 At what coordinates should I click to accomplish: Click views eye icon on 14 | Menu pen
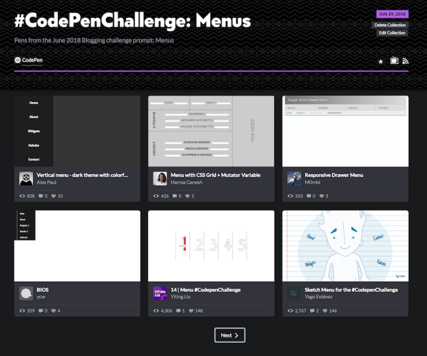[x=156, y=311]
